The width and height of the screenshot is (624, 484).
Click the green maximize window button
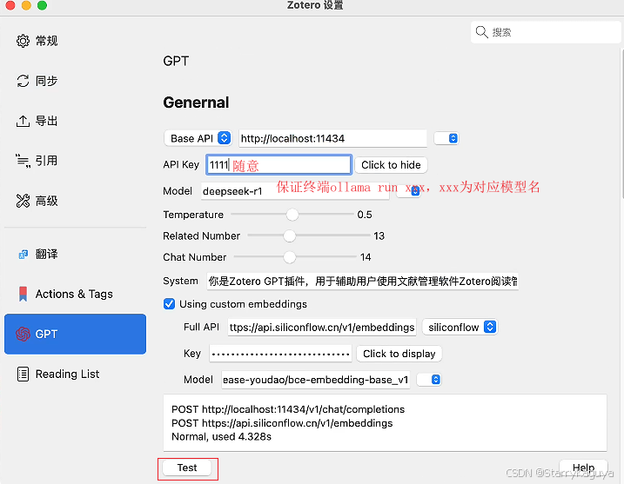pos(42,5)
